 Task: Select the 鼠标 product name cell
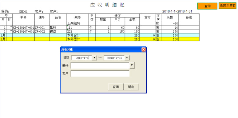point(58,27)
